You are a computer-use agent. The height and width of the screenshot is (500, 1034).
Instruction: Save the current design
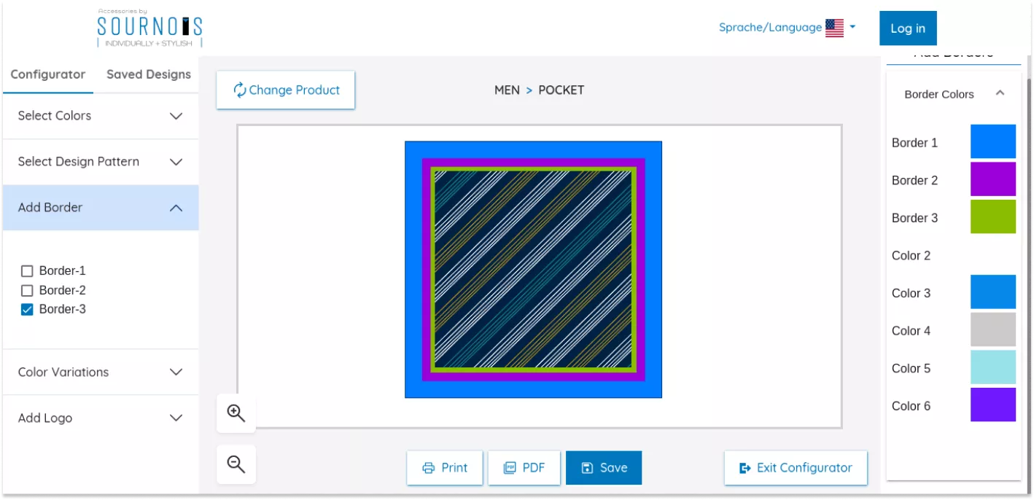coord(603,468)
